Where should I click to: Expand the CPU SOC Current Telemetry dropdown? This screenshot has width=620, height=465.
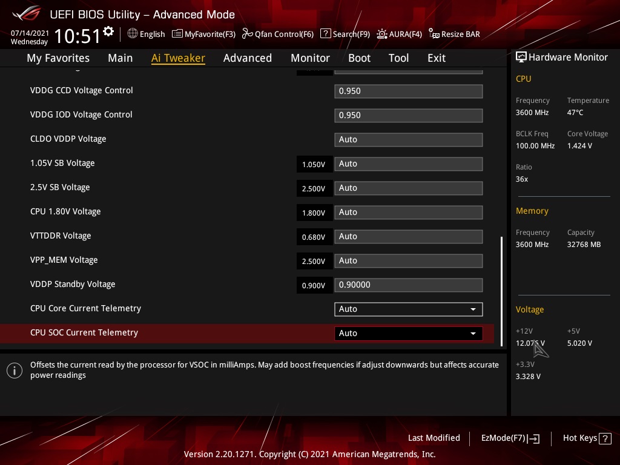tap(409, 334)
